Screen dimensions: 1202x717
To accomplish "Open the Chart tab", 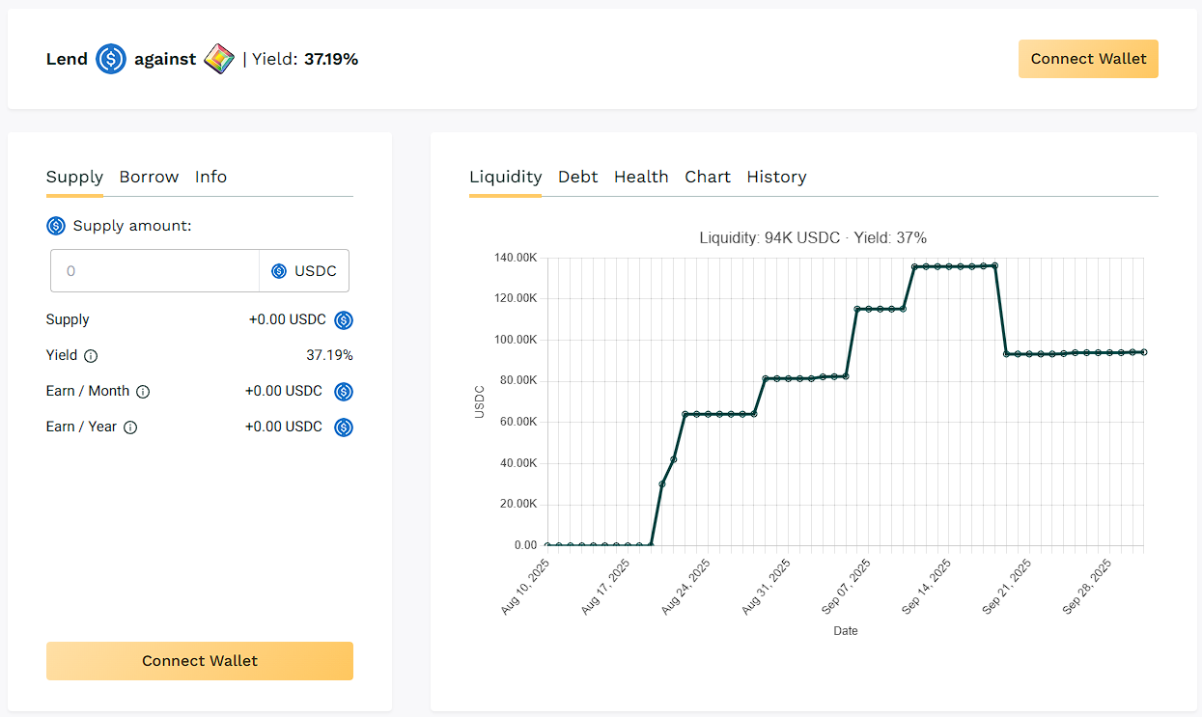I will [x=708, y=177].
